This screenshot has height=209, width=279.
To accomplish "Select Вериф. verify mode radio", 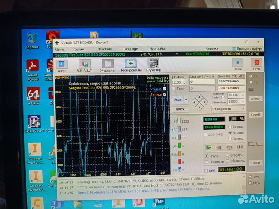I will coord(230,127).
